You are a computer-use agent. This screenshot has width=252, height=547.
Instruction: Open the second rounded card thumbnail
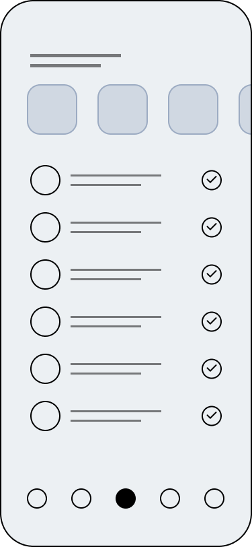coord(122,110)
